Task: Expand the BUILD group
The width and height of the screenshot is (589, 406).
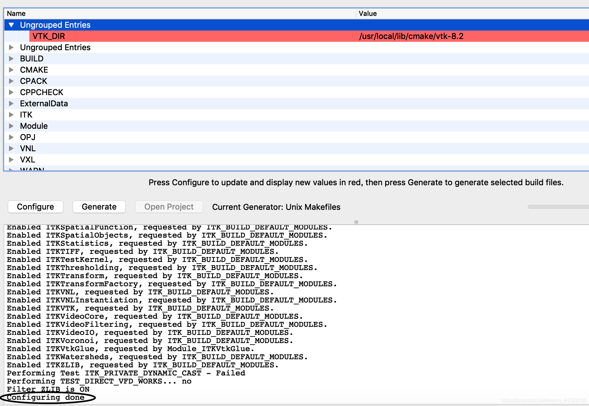Action: pyautogui.click(x=12, y=59)
